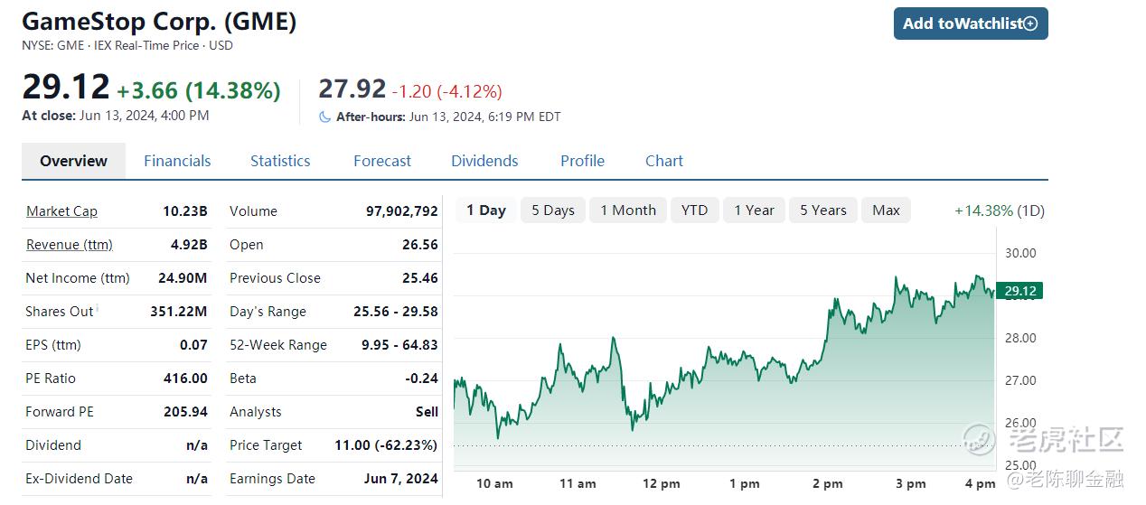
Task: Show the 5 Years chart range
Action: tap(823, 210)
